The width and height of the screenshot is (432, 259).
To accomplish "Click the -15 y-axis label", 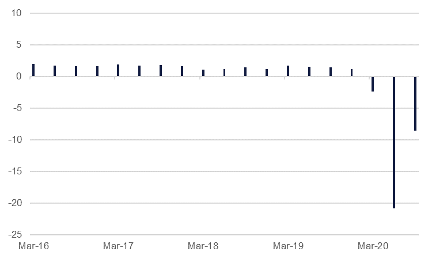I will click(14, 172).
